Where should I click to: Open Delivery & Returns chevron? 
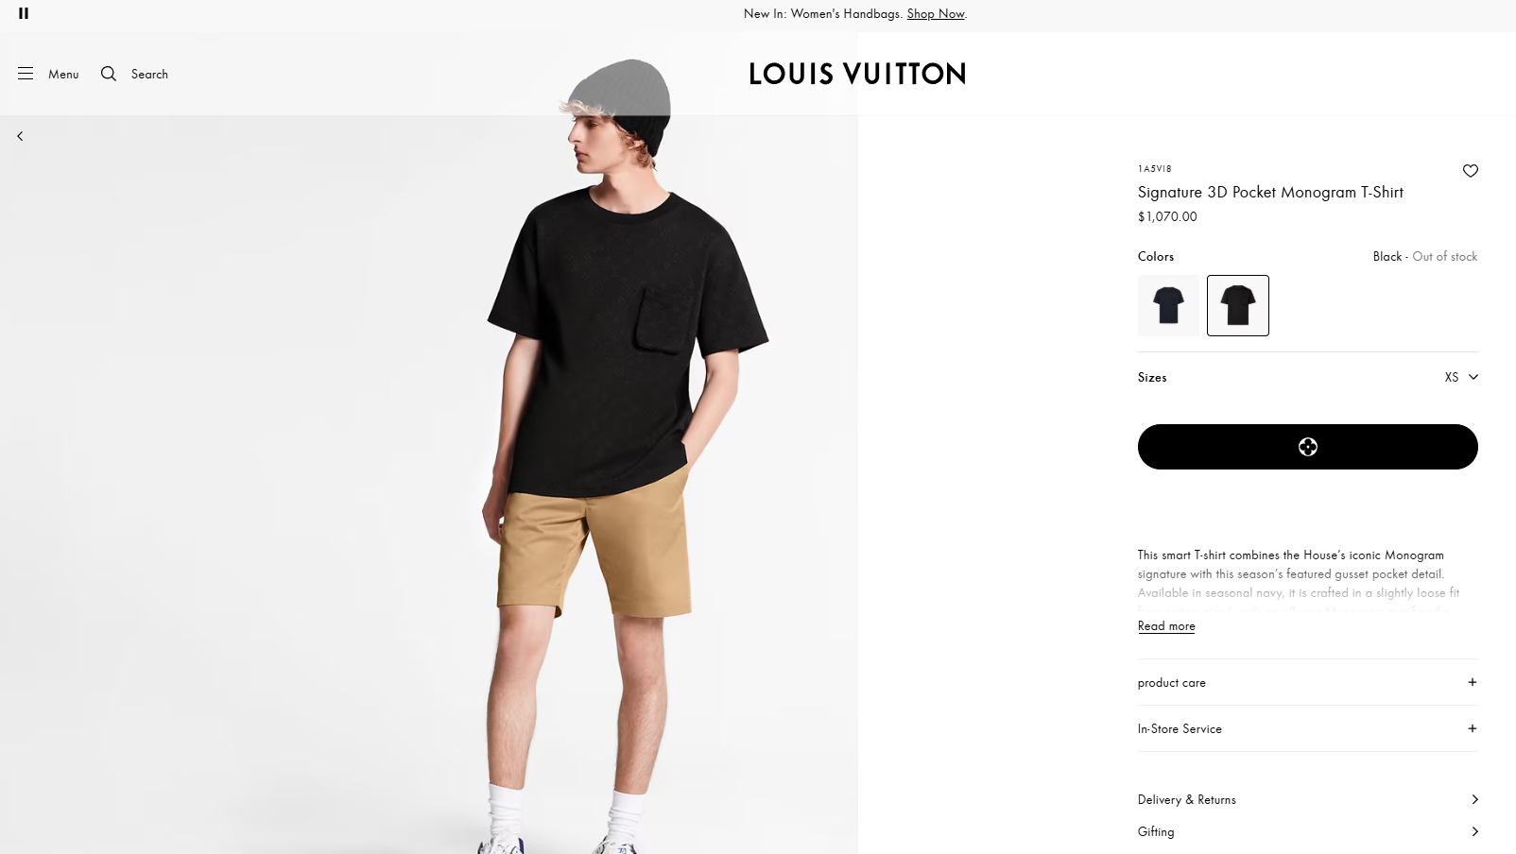coord(1474,799)
